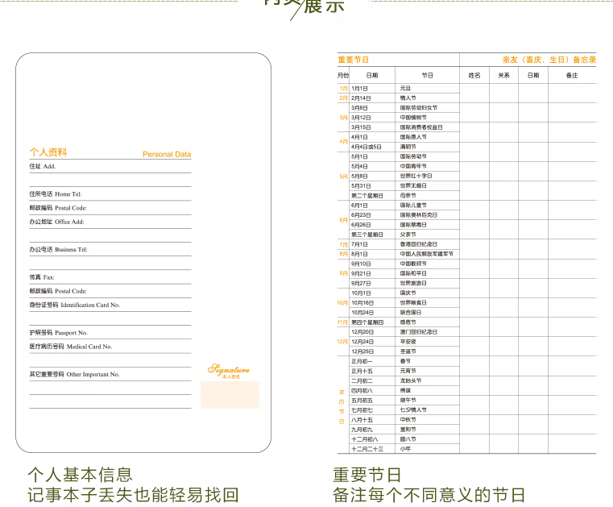Viewport: 613px width, 507px height.
Task: Select the 记事本子丢失也能轻易找回 caption
Action: tap(133, 495)
